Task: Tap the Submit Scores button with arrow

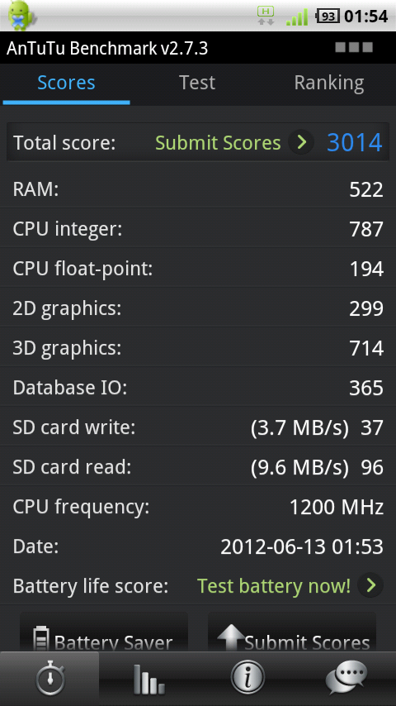Action: pyautogui.click(x=292, y=632)
